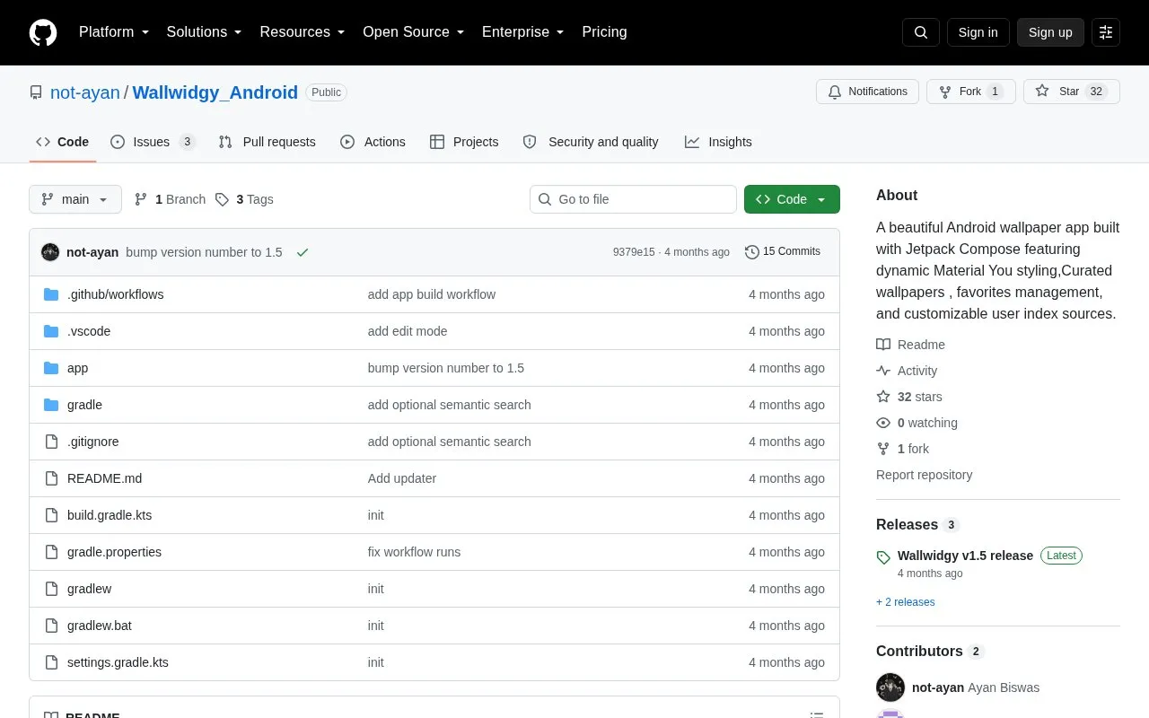Open the .github/workflows folder
Image resolution: width=1149 pixels, height=718 pixels.
(115, 294)
